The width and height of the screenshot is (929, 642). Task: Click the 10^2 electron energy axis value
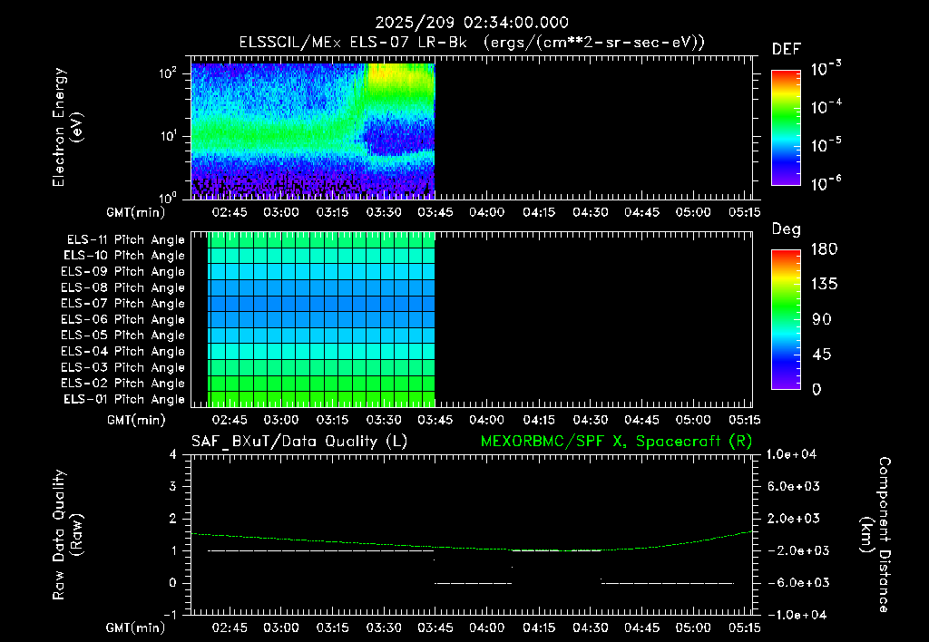coord(168,73)
